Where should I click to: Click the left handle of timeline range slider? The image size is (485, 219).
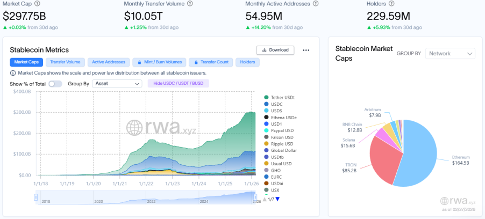pyautogui.click(x=35, y=197)
